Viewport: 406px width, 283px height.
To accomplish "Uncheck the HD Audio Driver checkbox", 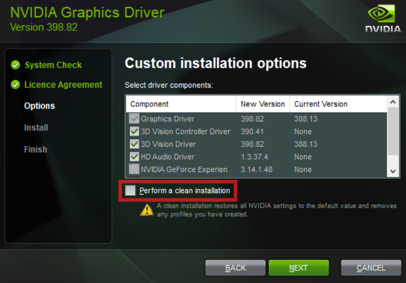I will tap(134, 156).
